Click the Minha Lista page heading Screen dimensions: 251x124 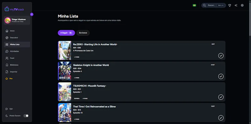click(x=68, y=16)
